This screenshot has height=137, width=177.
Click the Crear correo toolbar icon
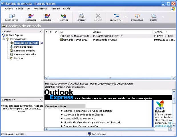[x=11, y=16]
